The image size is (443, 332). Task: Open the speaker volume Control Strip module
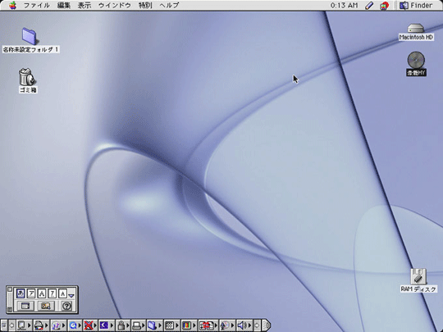242,325
